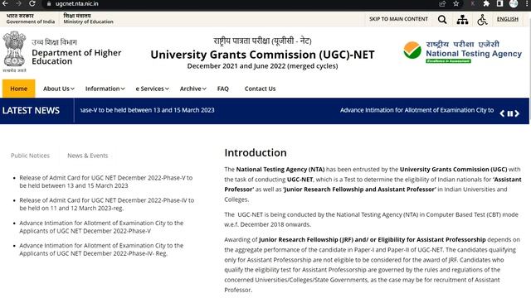
Task: Expand the e Services dropdown
Action: [x=152, y=89]
